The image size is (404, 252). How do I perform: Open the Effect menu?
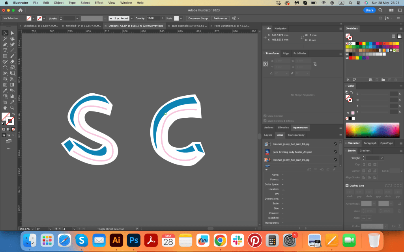click(x=99, y=3)
